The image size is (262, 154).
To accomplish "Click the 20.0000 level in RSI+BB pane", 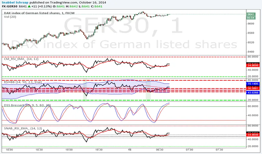I will pos(253,100).
